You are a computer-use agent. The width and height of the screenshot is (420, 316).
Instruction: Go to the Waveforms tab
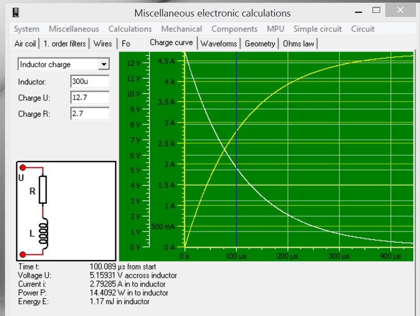click(x=218, y=44)
